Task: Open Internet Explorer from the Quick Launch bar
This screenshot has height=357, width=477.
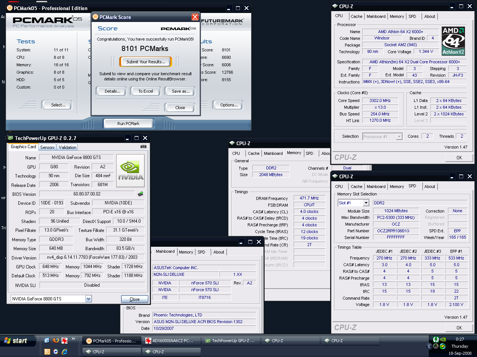Action: coord(64,351)
